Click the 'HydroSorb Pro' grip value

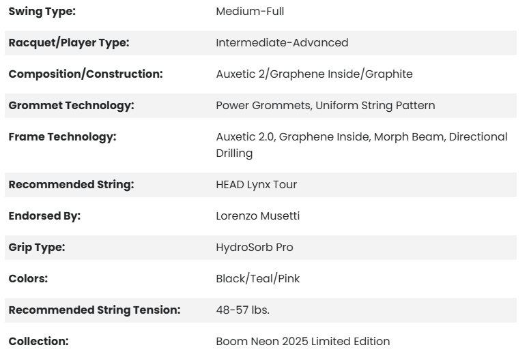pos(254,248)
